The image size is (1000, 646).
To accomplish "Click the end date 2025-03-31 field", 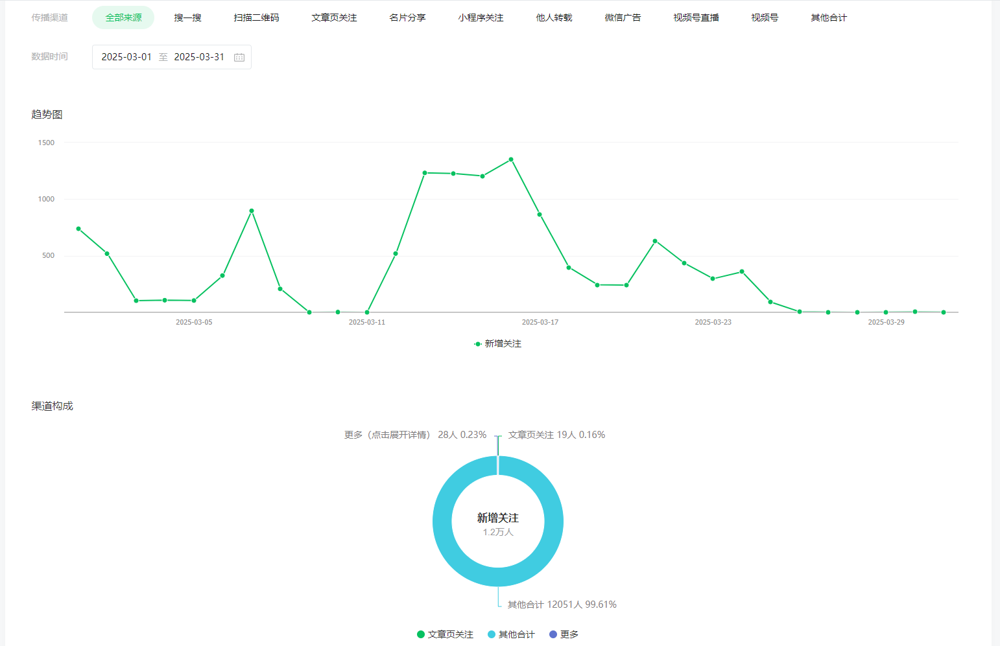I will [199, 57].
